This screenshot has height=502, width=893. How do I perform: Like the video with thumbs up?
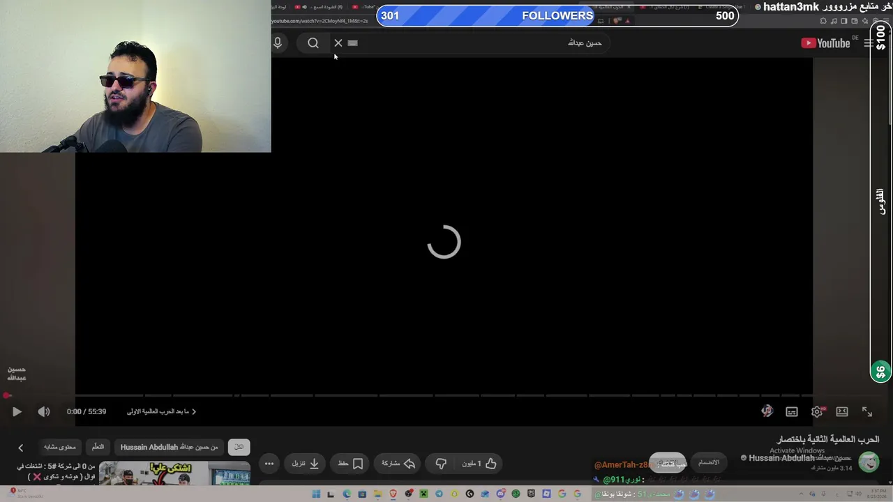[480, 464]
